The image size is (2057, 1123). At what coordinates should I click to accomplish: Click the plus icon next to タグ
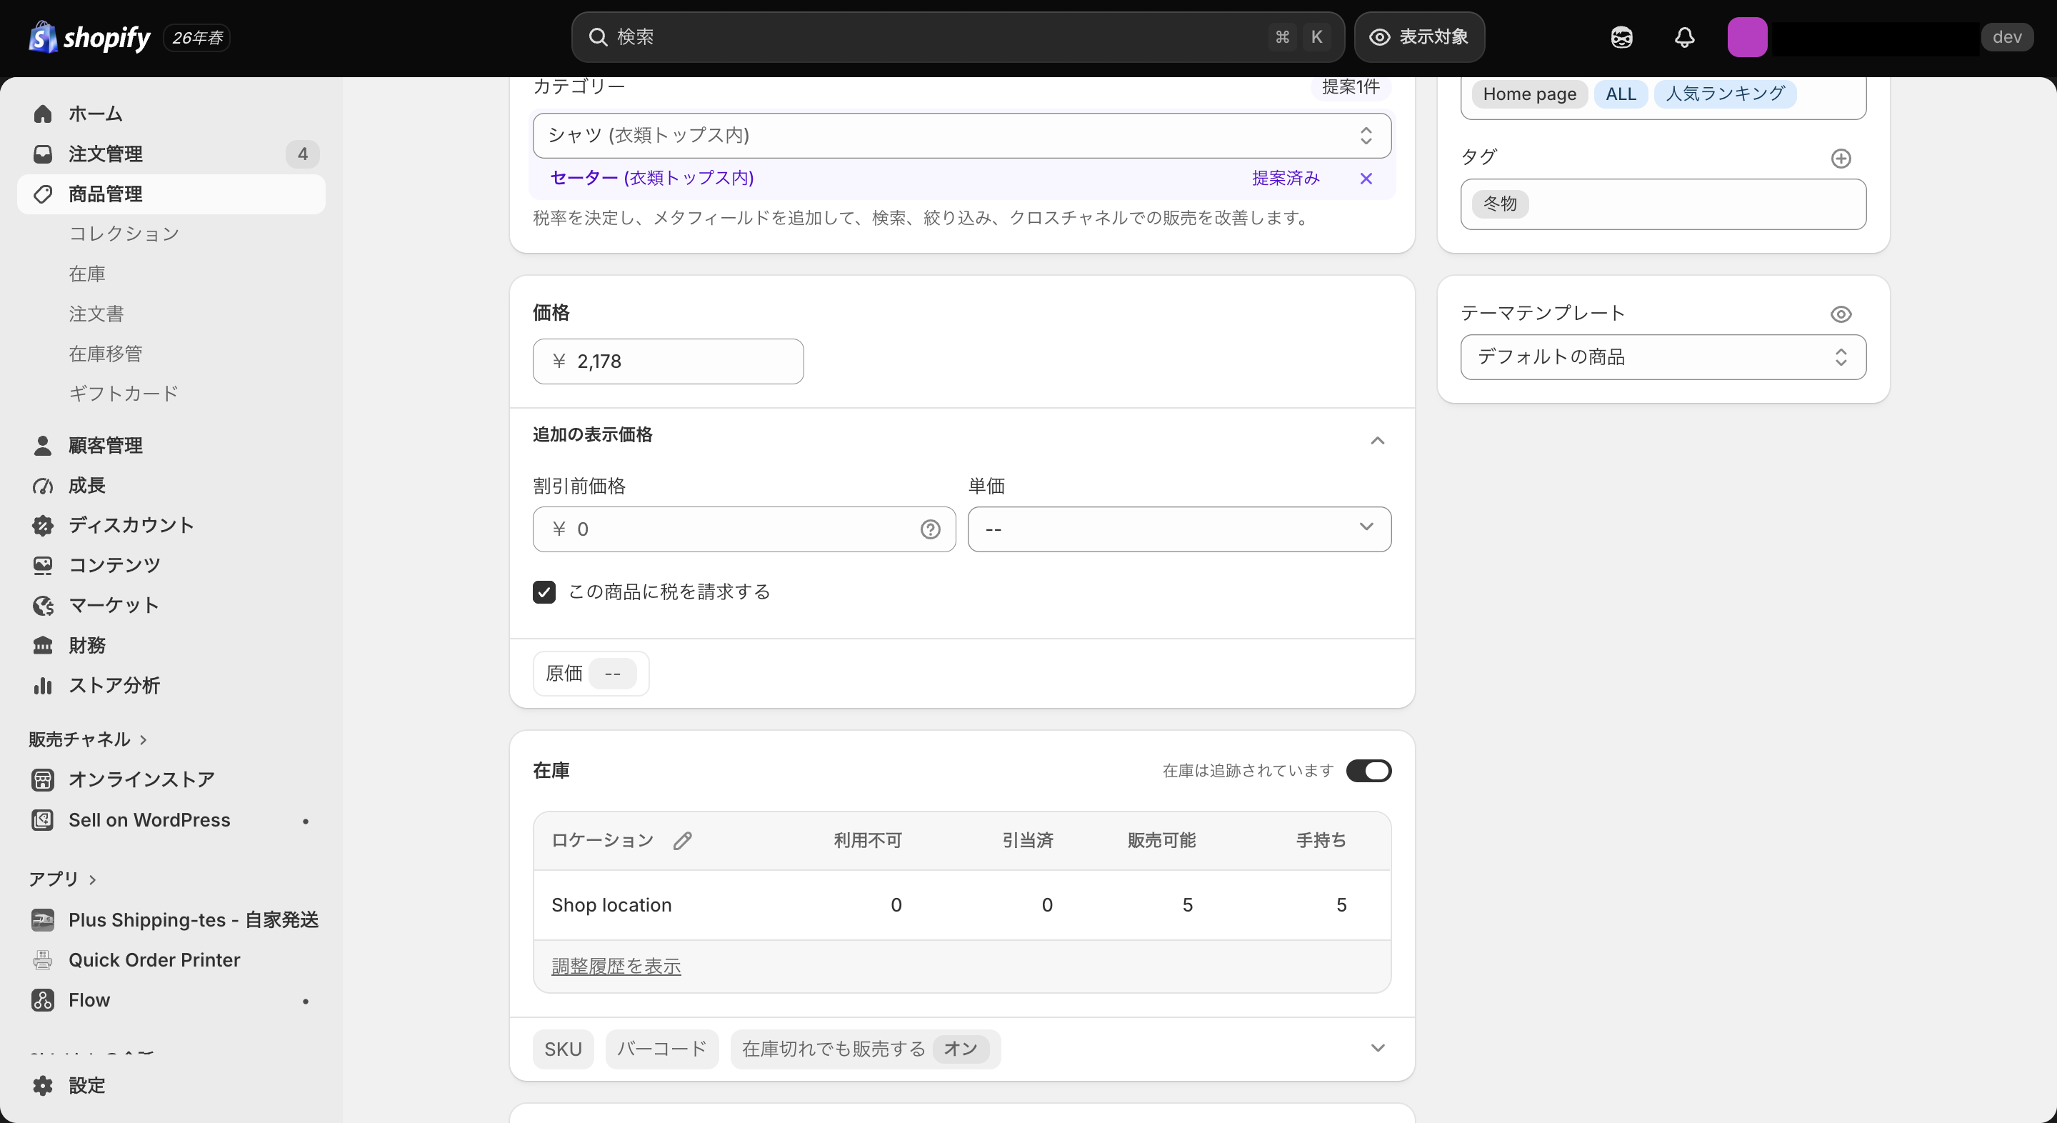1841,159
